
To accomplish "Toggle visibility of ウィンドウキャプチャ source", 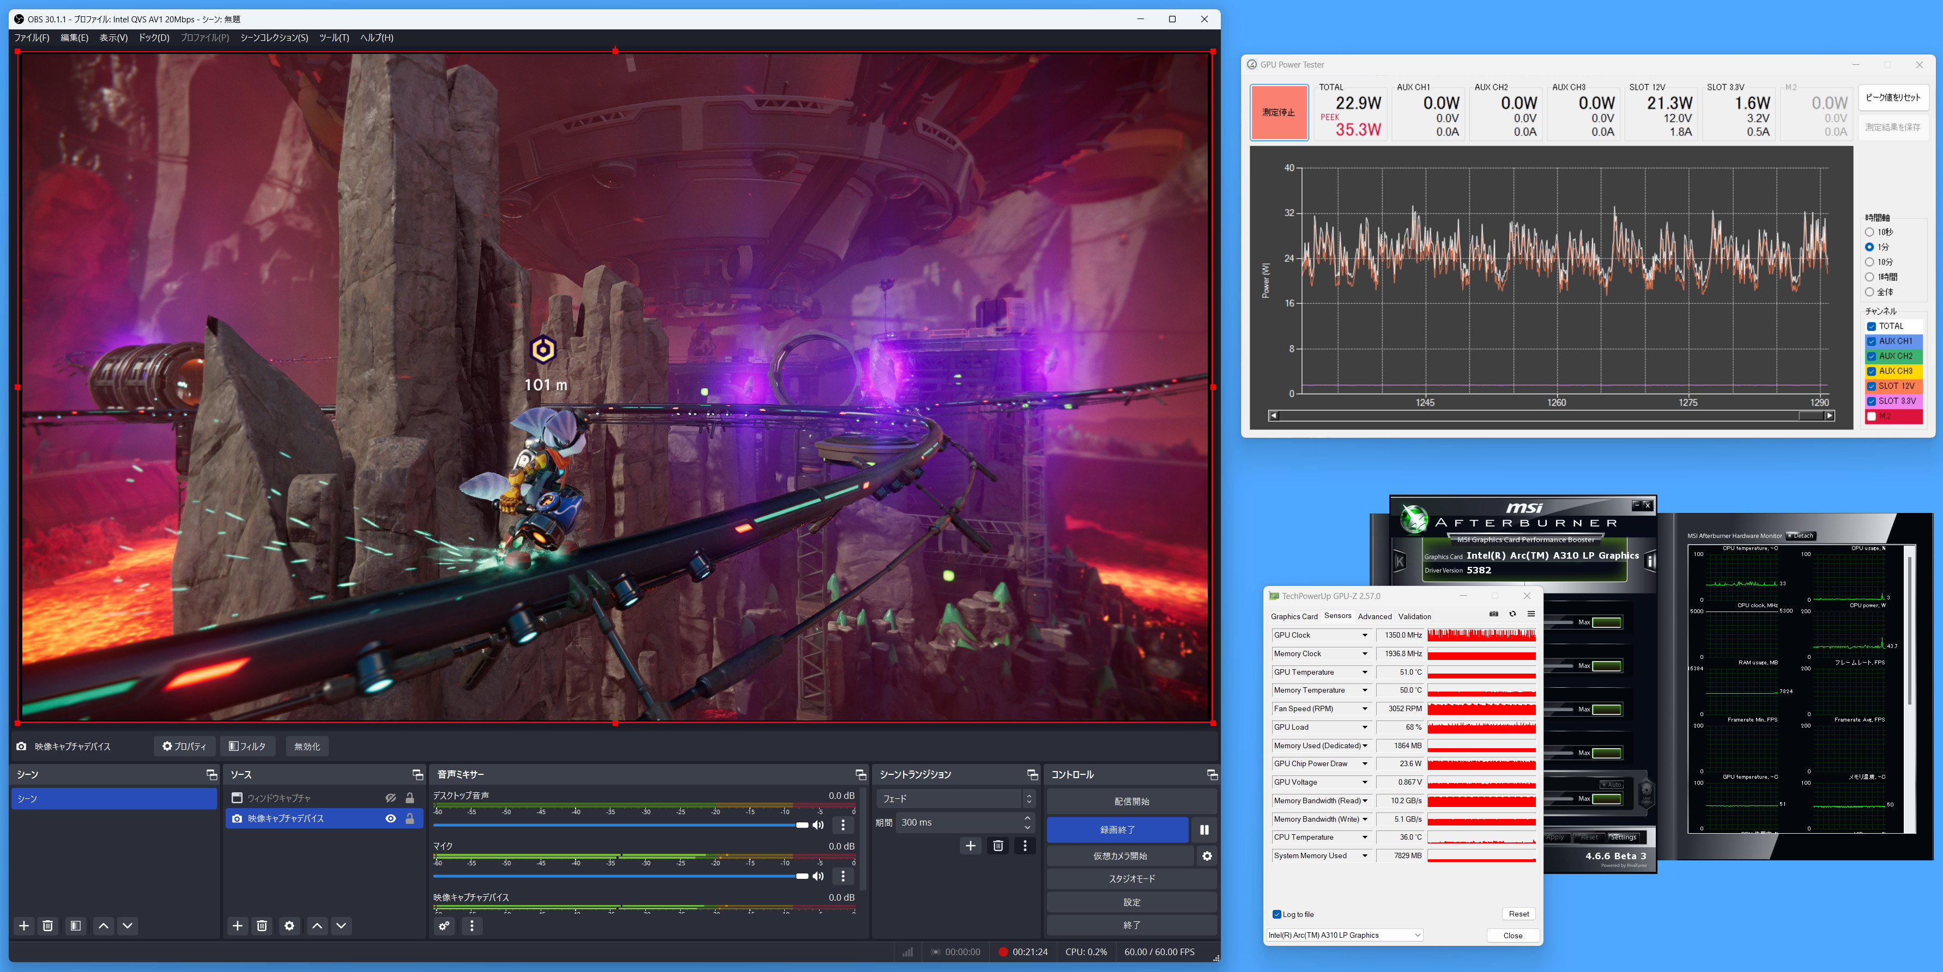I will point(391,798).
